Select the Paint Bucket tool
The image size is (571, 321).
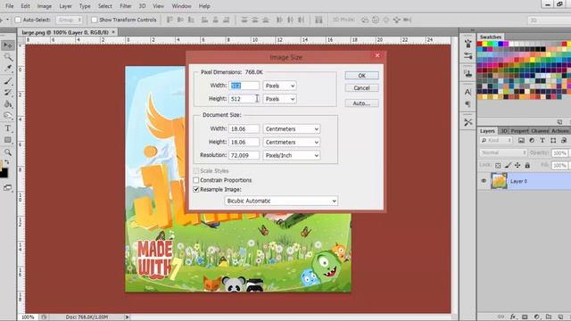tap(8, 104)
